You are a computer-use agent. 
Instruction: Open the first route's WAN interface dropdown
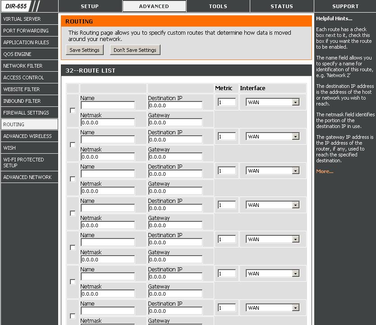coord(272,102)
